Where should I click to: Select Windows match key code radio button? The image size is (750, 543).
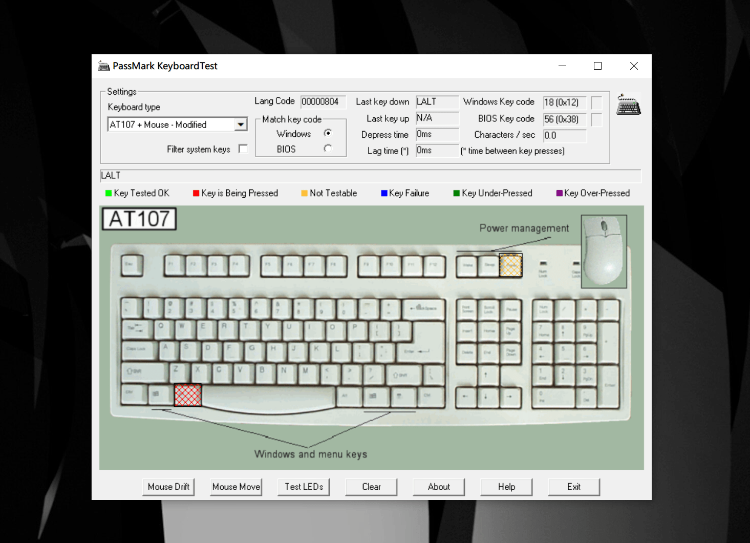point(328,133)
